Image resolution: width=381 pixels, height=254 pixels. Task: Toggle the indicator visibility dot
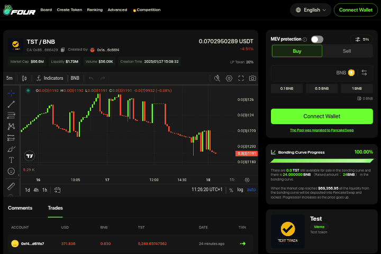[28, 90]
